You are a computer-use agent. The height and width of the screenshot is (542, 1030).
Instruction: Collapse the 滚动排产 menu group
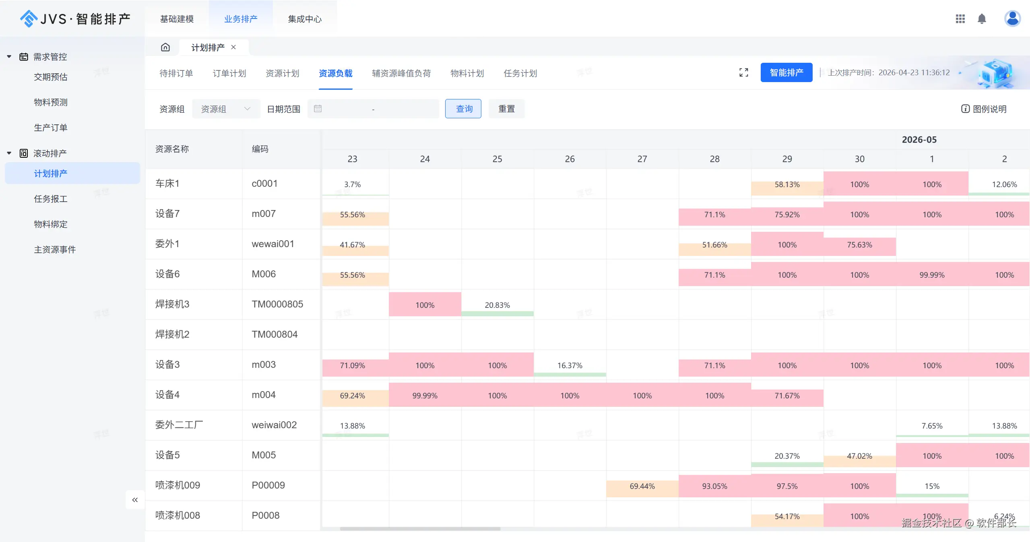pyautogui.click(x=9, y=153)
